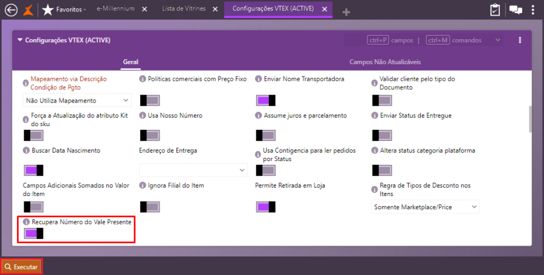Click ctrl+P campos shortcut
The height and width of the screenshot is (275, 544).
(390, 40)
